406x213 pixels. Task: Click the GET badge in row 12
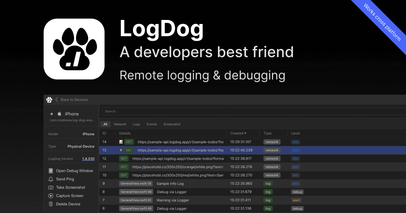pos(124,159)
